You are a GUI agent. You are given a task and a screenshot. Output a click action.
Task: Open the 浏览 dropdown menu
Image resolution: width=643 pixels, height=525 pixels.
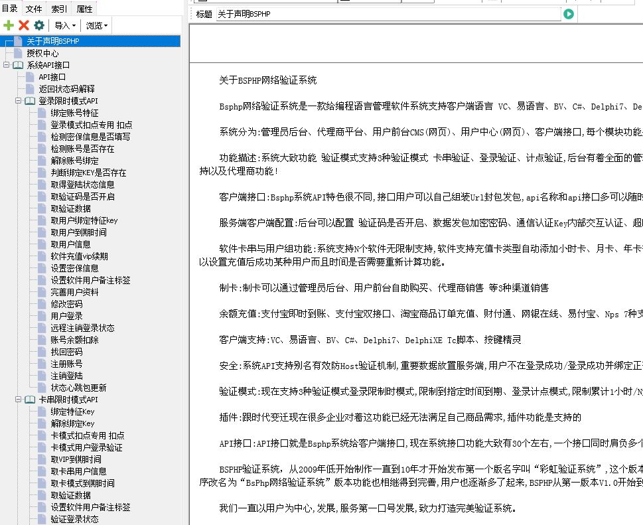pyautogui.click(x=97, y=26)
